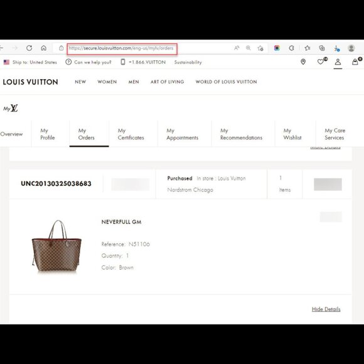Click the address bar URL field

point(122,48)
